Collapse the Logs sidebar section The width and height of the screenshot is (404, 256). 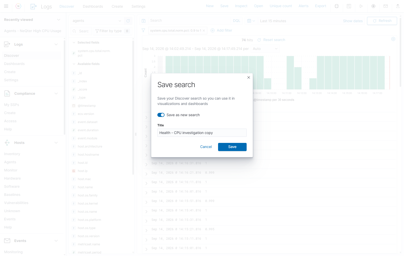56,44
